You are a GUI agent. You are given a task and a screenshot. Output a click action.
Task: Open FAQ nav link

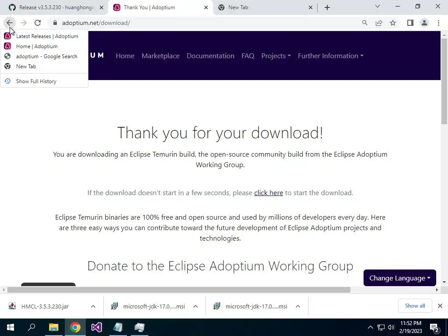[x=248, y=56]
